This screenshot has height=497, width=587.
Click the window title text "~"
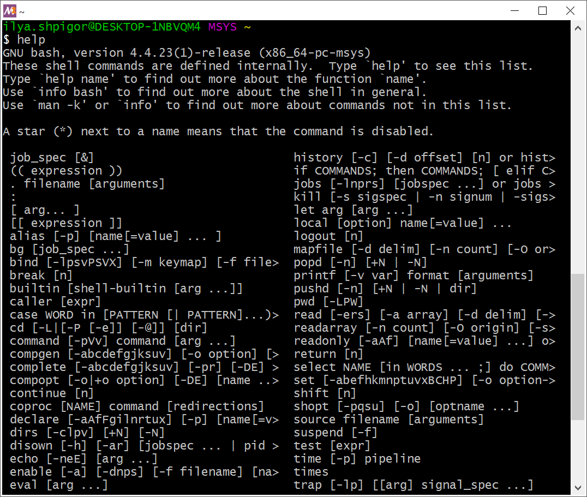pyautogui.click(x=22, y=11)
